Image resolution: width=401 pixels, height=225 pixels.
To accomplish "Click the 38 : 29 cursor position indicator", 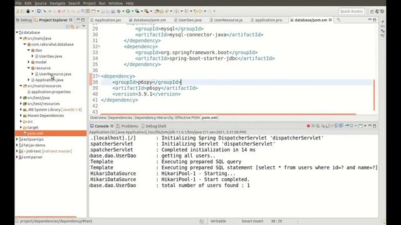I will click(x=276, y=221).
